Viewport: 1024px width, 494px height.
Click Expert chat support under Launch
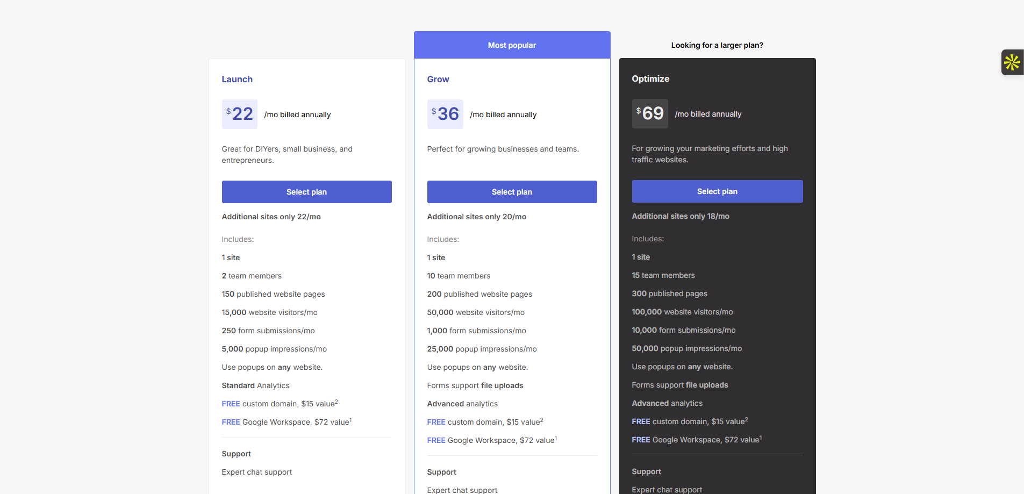click(257, 472)
